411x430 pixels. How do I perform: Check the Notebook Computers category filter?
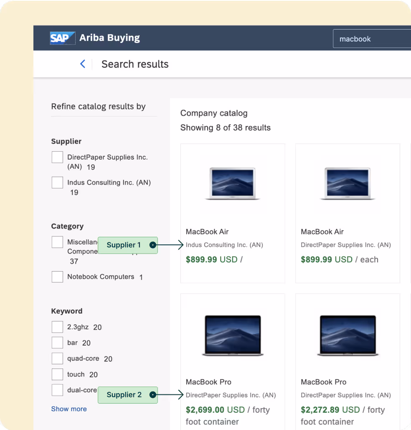[x=57, y=277]
